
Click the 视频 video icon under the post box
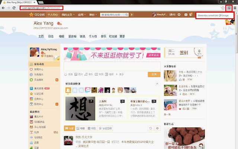coord(96,74)
